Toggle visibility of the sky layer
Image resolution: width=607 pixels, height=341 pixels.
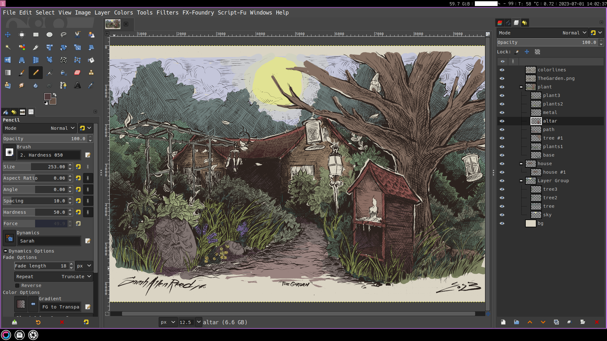[x=502, y=215]
